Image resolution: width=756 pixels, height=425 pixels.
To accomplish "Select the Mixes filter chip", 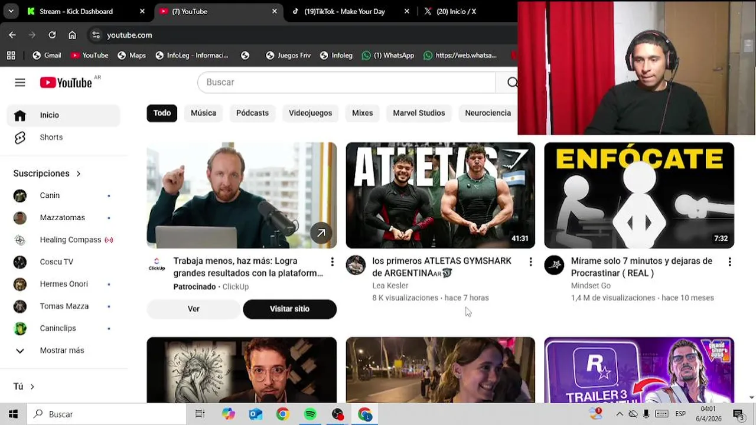I will (x=362, y=113).
